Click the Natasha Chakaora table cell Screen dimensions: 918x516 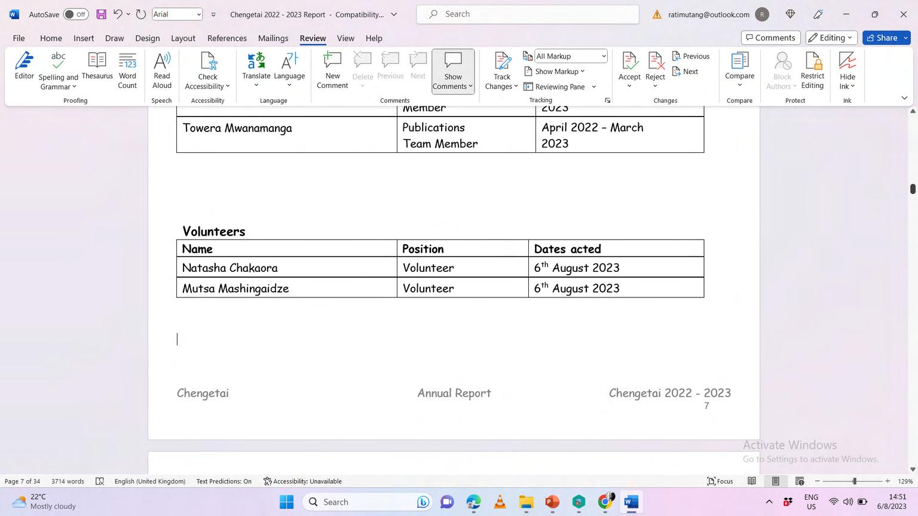tap(287, 268)
